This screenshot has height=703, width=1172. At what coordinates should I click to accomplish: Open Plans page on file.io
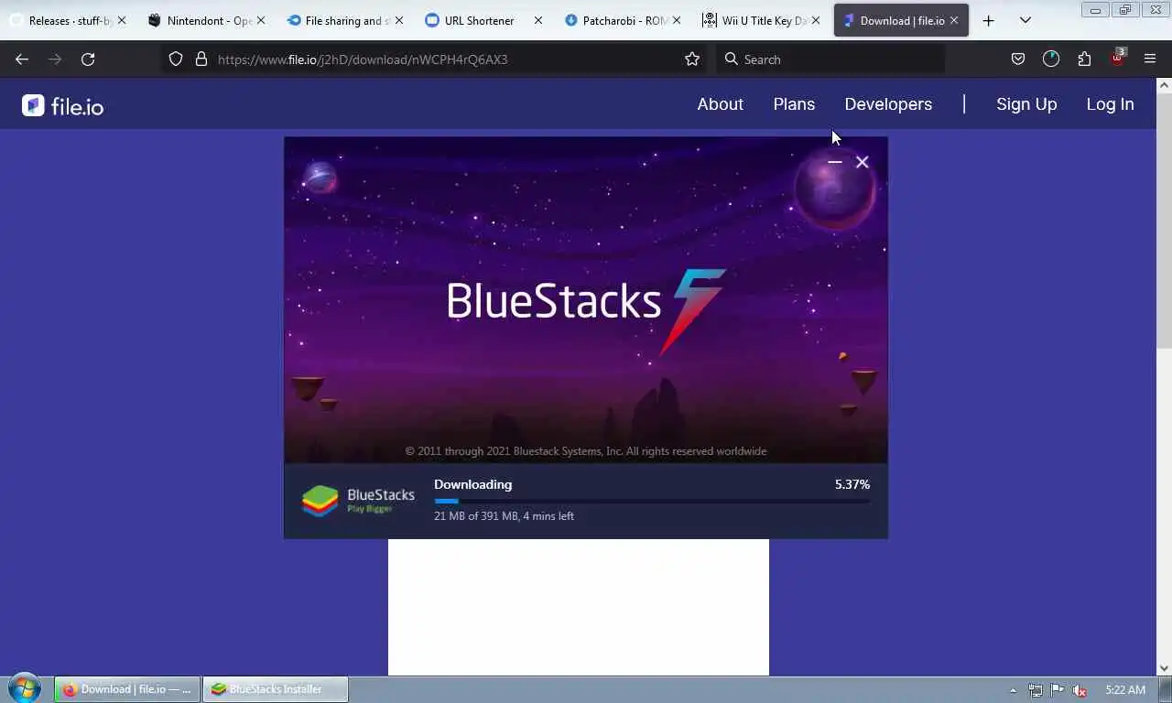point(794,104)
